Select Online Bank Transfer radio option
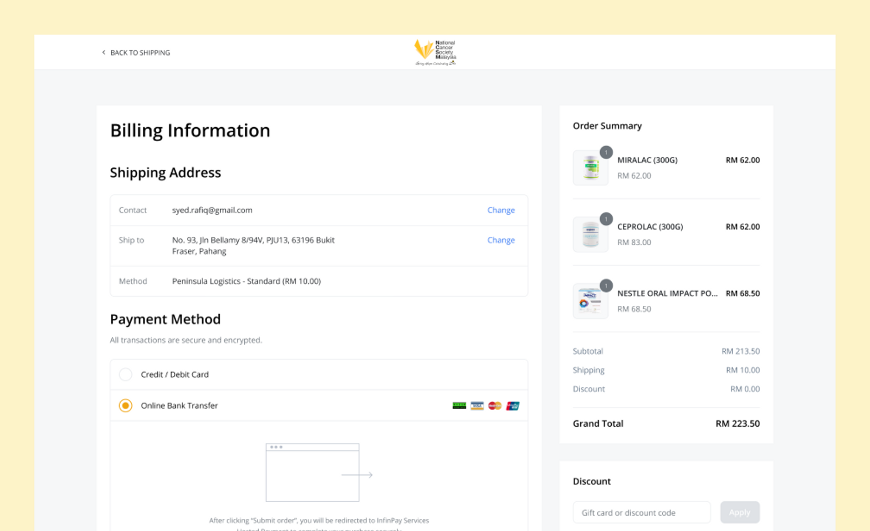 [125, 406]
